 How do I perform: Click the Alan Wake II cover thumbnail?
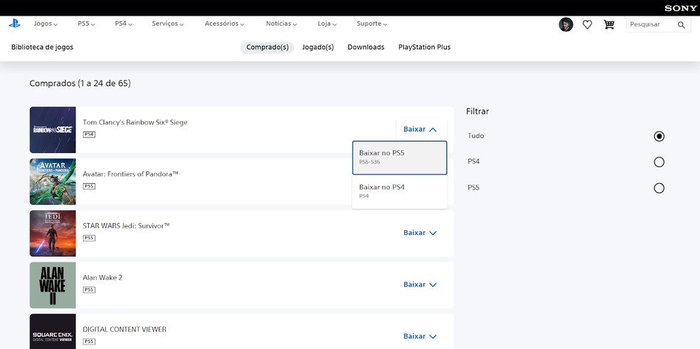[x=53, y=285]
